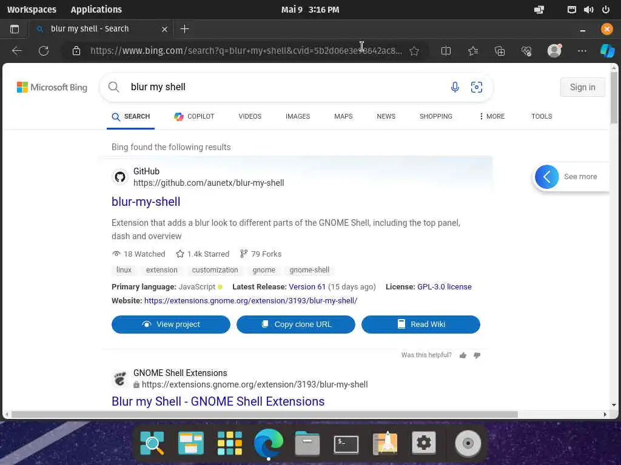Open the extensions.gnome.org website link
This screenshot has height=465, width=621.
point(250,300)
